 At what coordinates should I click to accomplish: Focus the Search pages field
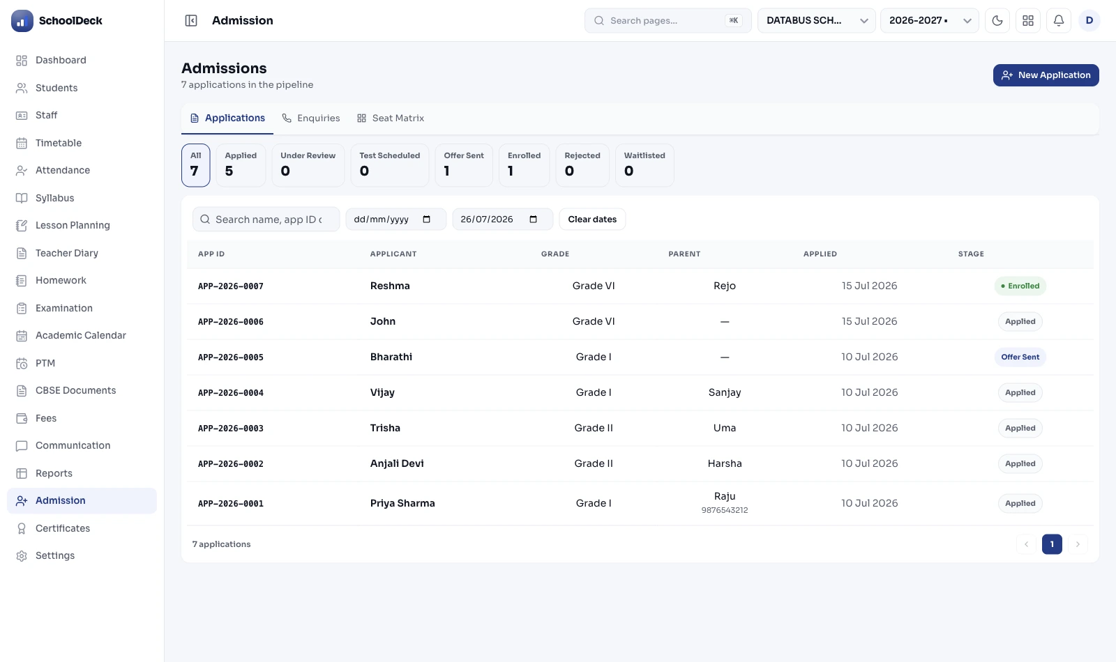(668, 21)
